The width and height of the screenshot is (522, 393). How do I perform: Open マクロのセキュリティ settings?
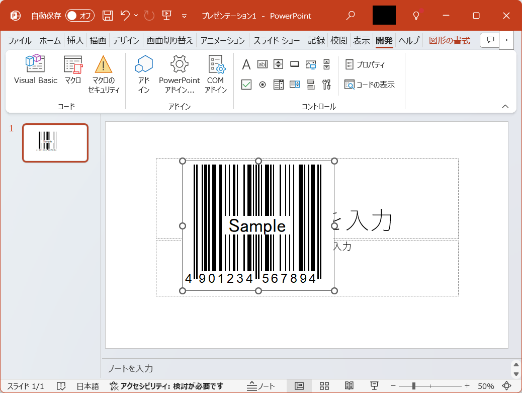pos(104,74)
